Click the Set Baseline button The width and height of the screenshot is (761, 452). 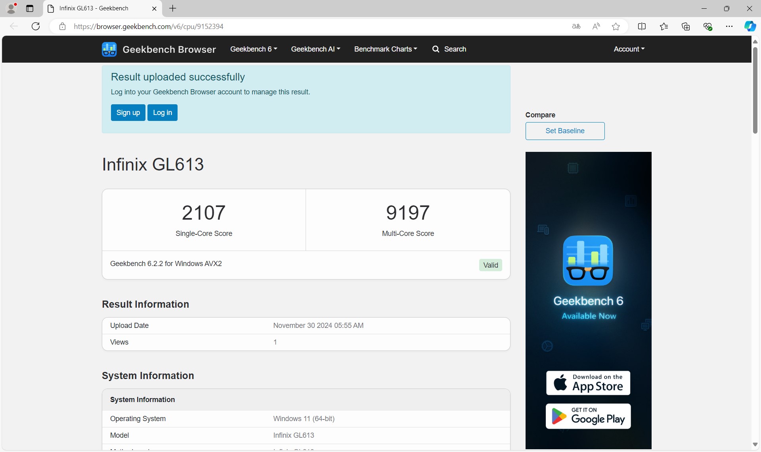(565, 131)
